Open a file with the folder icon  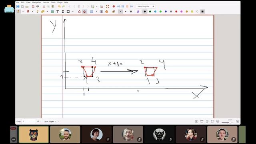pyautogui.click(x=27, y=6)
